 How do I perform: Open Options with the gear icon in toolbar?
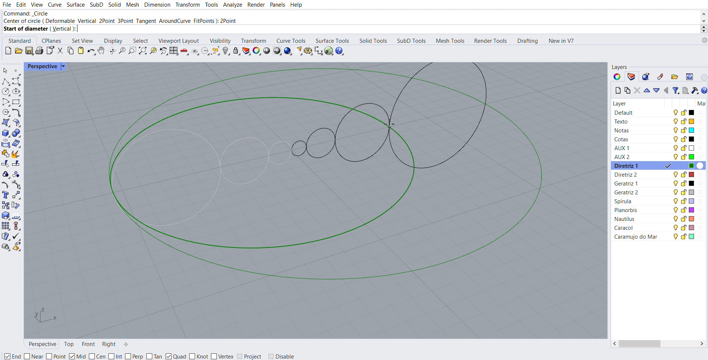click(308, 51)
